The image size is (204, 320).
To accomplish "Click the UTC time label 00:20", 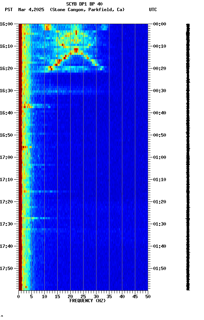I will [x=160, y=69].
